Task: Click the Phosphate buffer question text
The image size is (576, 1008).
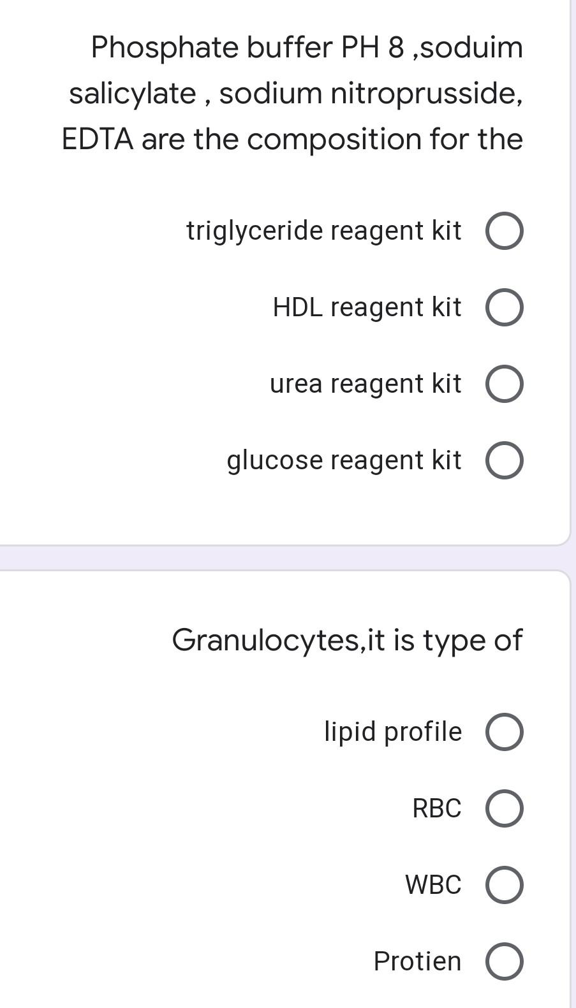Action: [x=293, y=93]
